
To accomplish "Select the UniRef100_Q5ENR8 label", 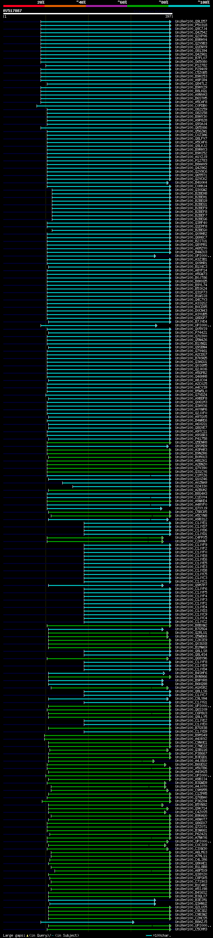I will pos(191,443).
